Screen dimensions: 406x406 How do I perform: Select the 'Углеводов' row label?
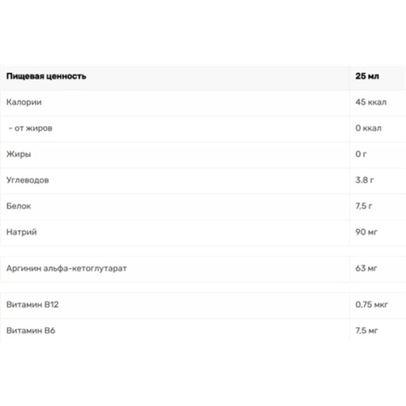pyautogui.click(x=28, y=180)
